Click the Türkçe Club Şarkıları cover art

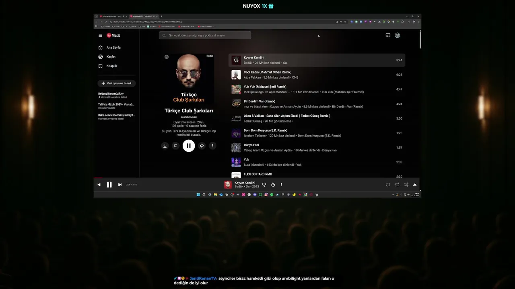(x=189, y=79)
